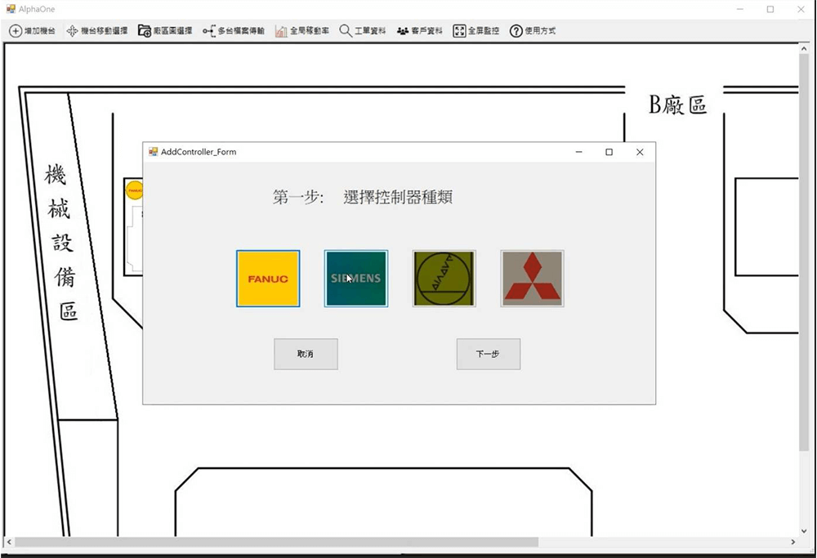Choose the Heidenhain controller tile
Viewport: 817px width, 558px height.
(444, 279)
